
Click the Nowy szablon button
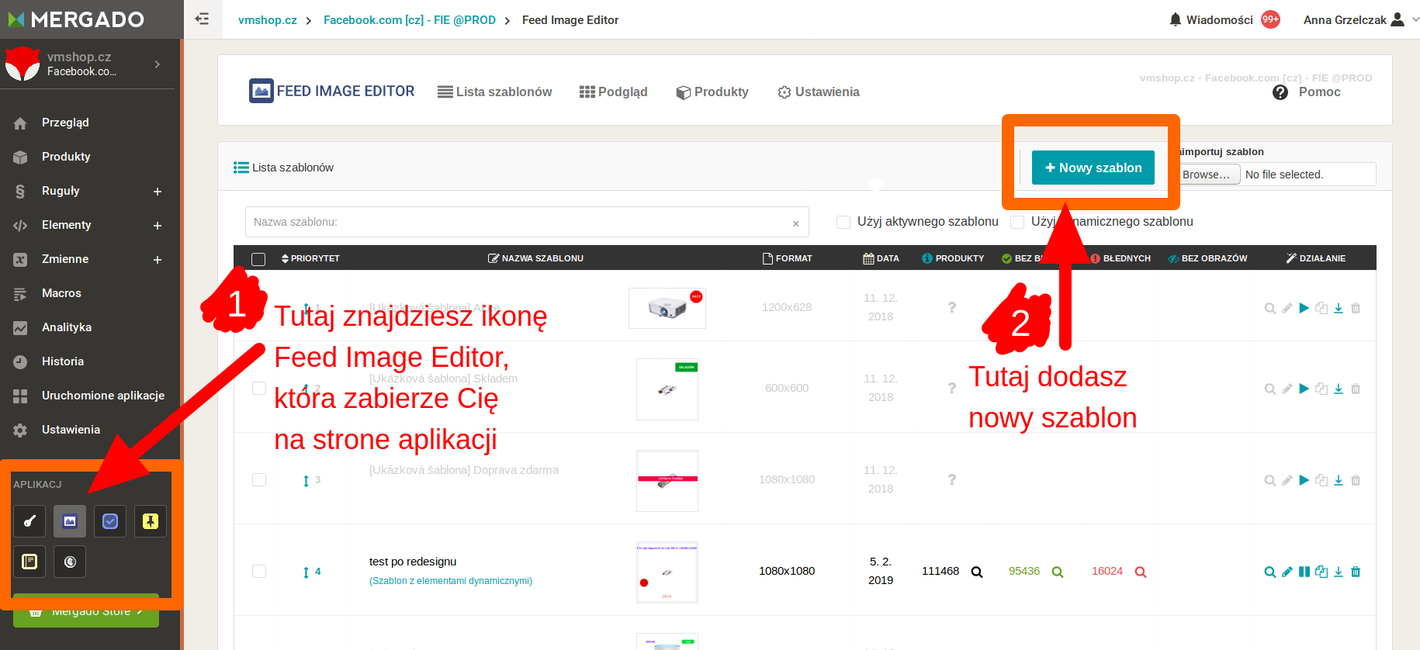coord(1093,168)
